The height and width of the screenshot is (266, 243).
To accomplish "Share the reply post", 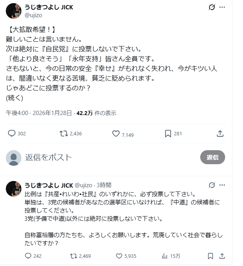I will click(222, 256).
